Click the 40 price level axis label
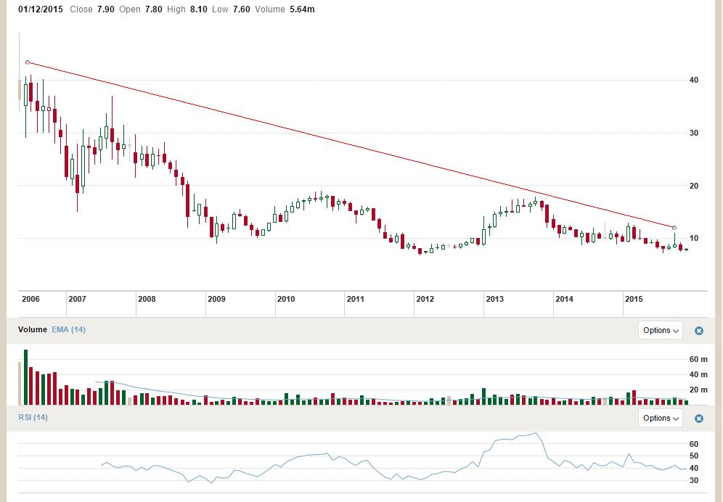The image size is (723, 502). point(693,81)
